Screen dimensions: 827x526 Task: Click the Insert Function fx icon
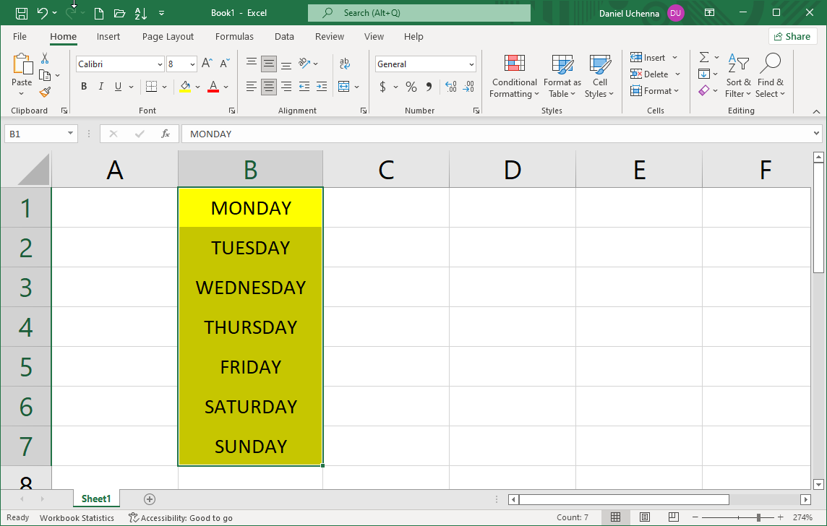coord(166,134)
